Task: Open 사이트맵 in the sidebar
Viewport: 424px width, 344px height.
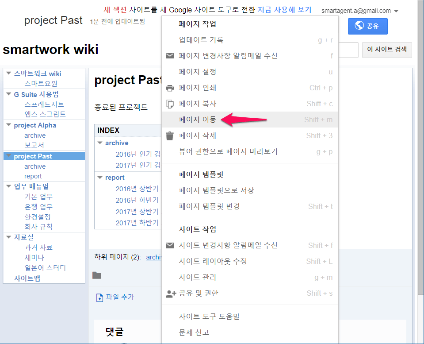Action: 28,278
